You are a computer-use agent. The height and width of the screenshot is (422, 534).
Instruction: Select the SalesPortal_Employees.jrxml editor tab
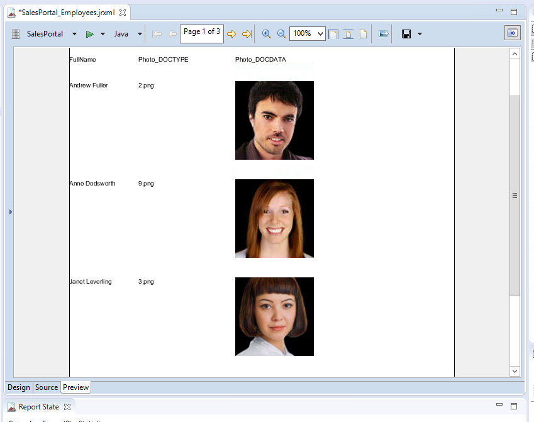pos(67,13)
